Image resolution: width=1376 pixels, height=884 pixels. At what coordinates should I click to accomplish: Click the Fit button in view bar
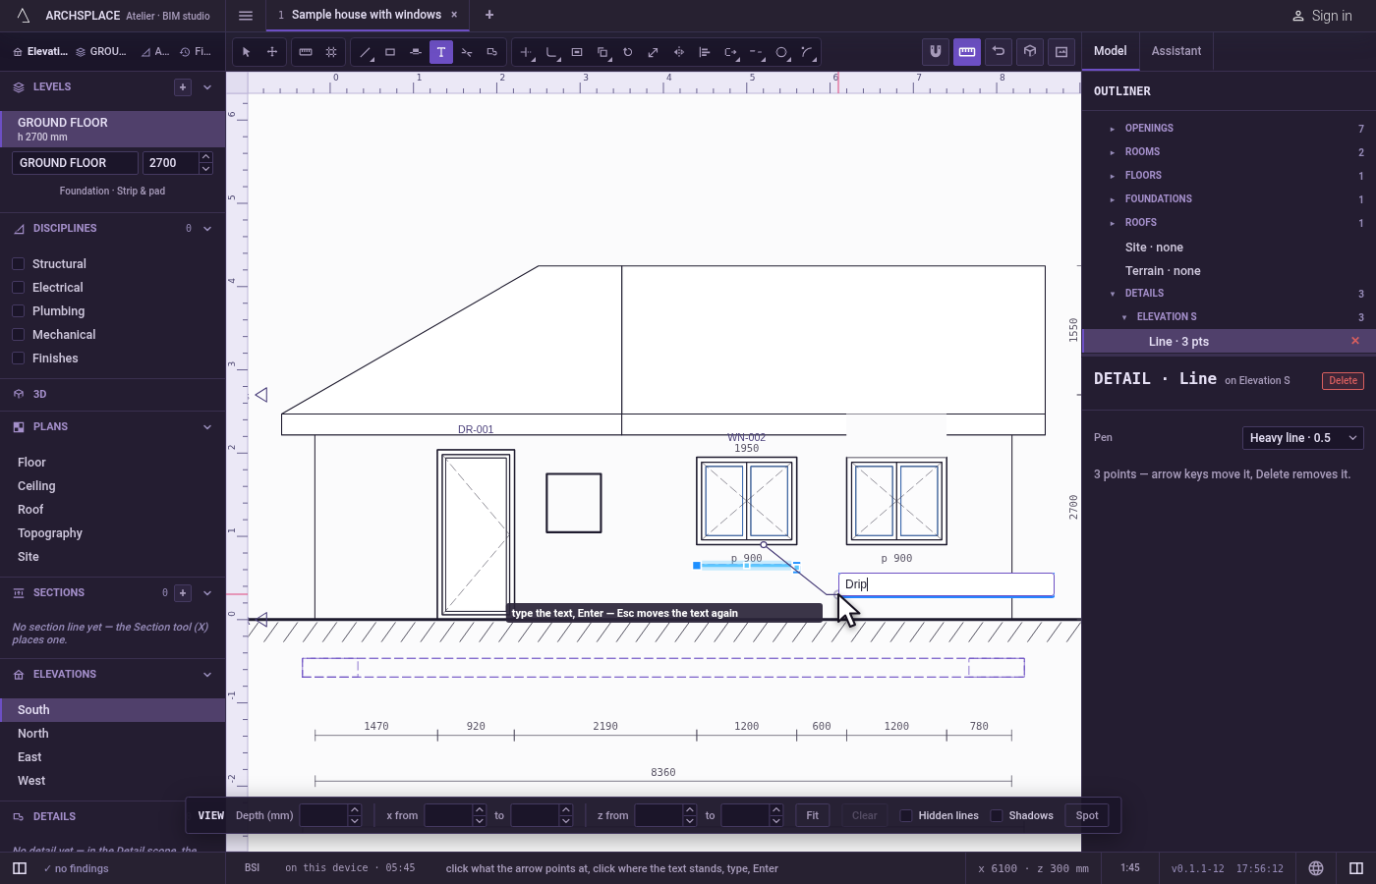pyautogui.click(x=813, y=815)
